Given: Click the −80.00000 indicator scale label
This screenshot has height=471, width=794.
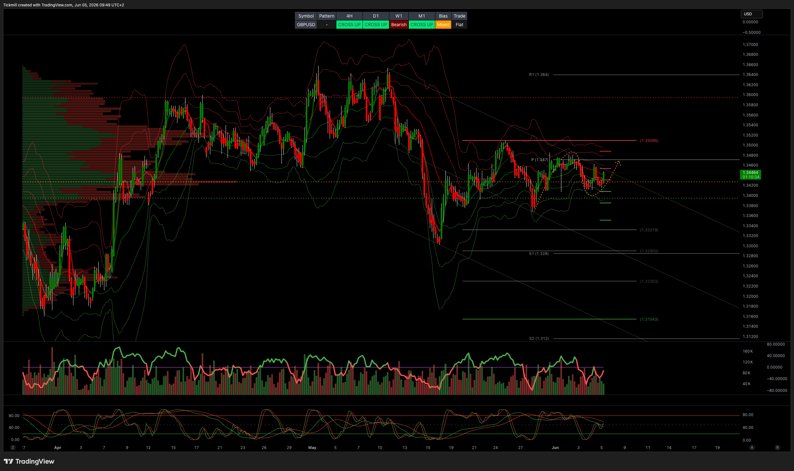Looking at the screenshot, I should 777,391.
